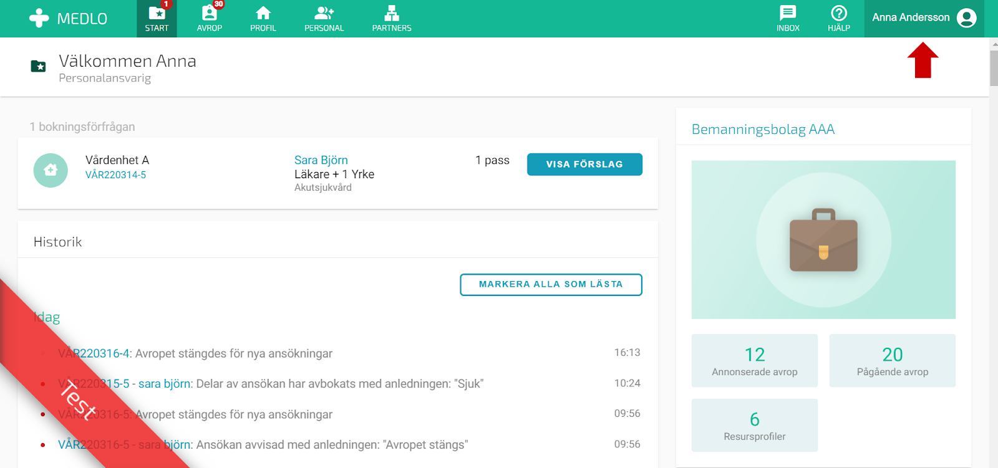Select the 16:13 timestamp in history
Viewport: 998px width, 468px height.
point(627,353)
